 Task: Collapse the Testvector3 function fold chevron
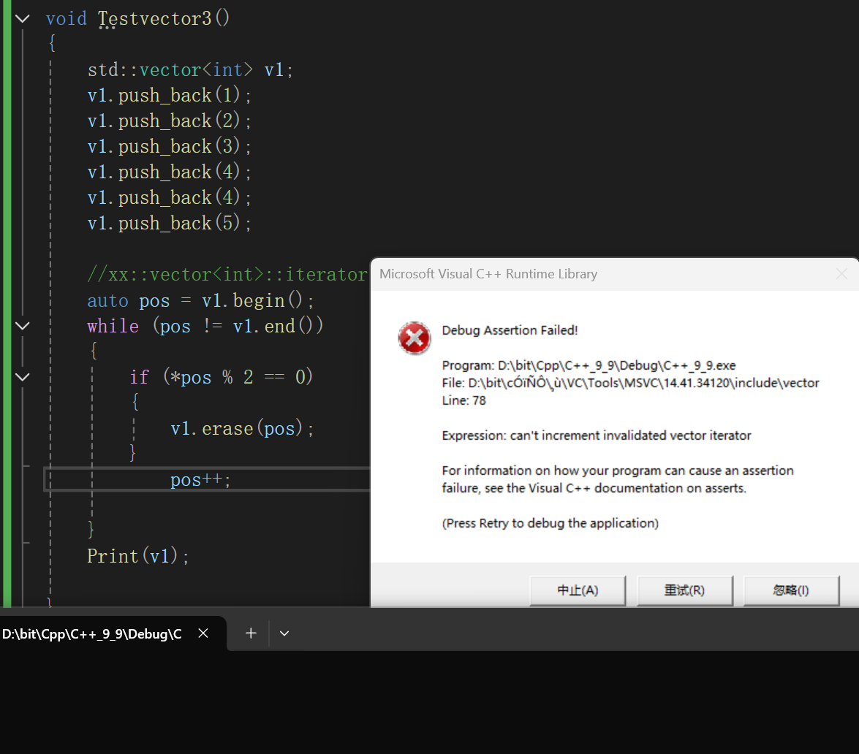point(23,18)
